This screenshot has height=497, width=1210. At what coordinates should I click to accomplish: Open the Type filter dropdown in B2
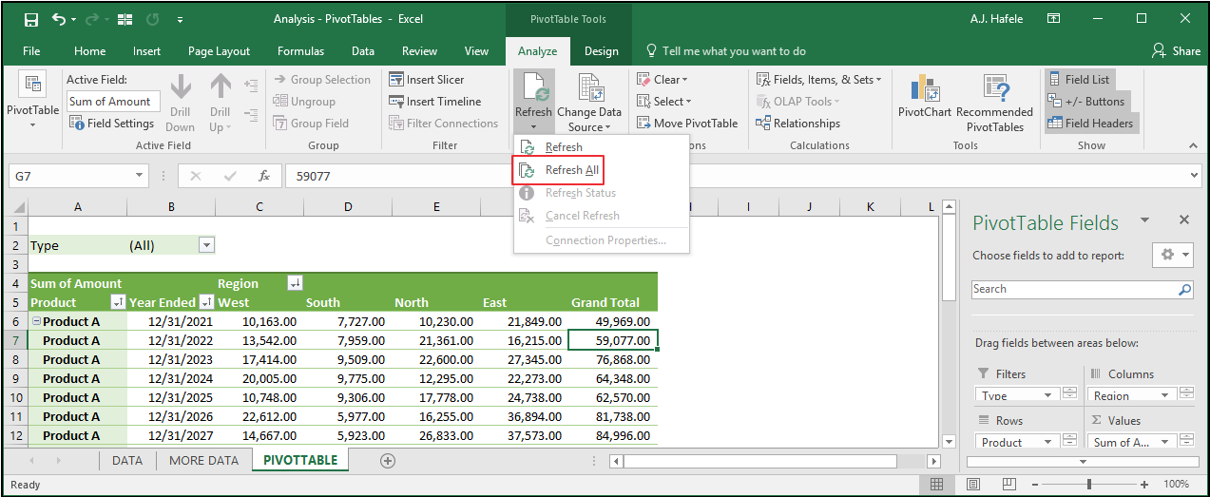206,245
